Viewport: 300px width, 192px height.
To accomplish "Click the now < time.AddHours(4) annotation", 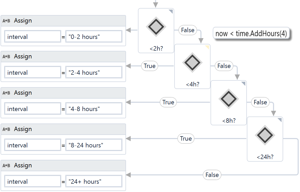I will 251,33.
